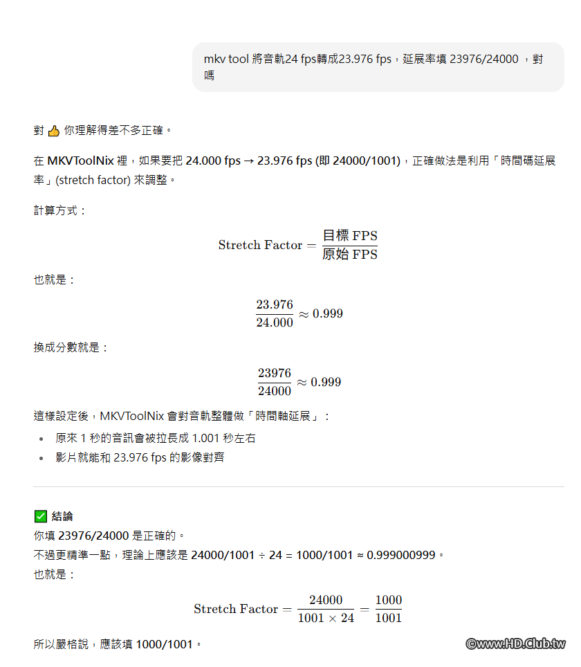Click the 計算方式： label
Viewport: 581px width, 667px height.
[x=60, y=210]
